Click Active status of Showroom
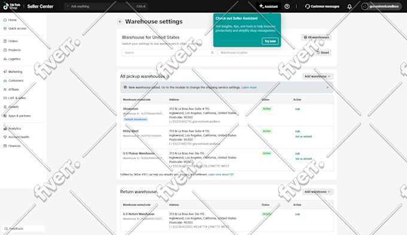The width and height of the screenshot is (407, 235). click(266, 109)
